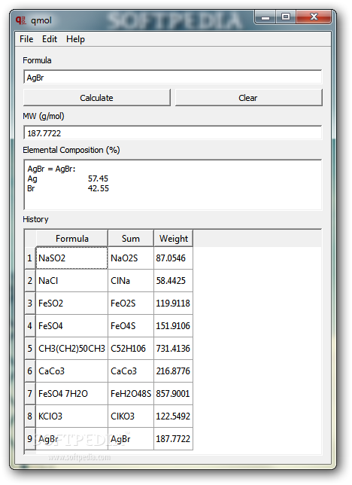Select the FeO2S sum cell
The image size is (352, 485).
[x=131, y=303]
